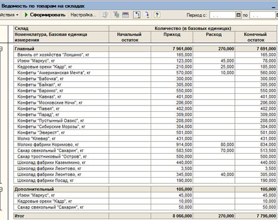278x220 pixels.
Task: Select the Дополнительный group row
Action: tap(145, 189)
